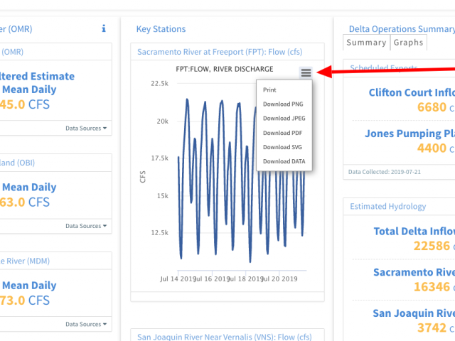The height and width of the screenshot is (341, 455).
Task: Switch to the Summary tab
Action: (366, 43)
